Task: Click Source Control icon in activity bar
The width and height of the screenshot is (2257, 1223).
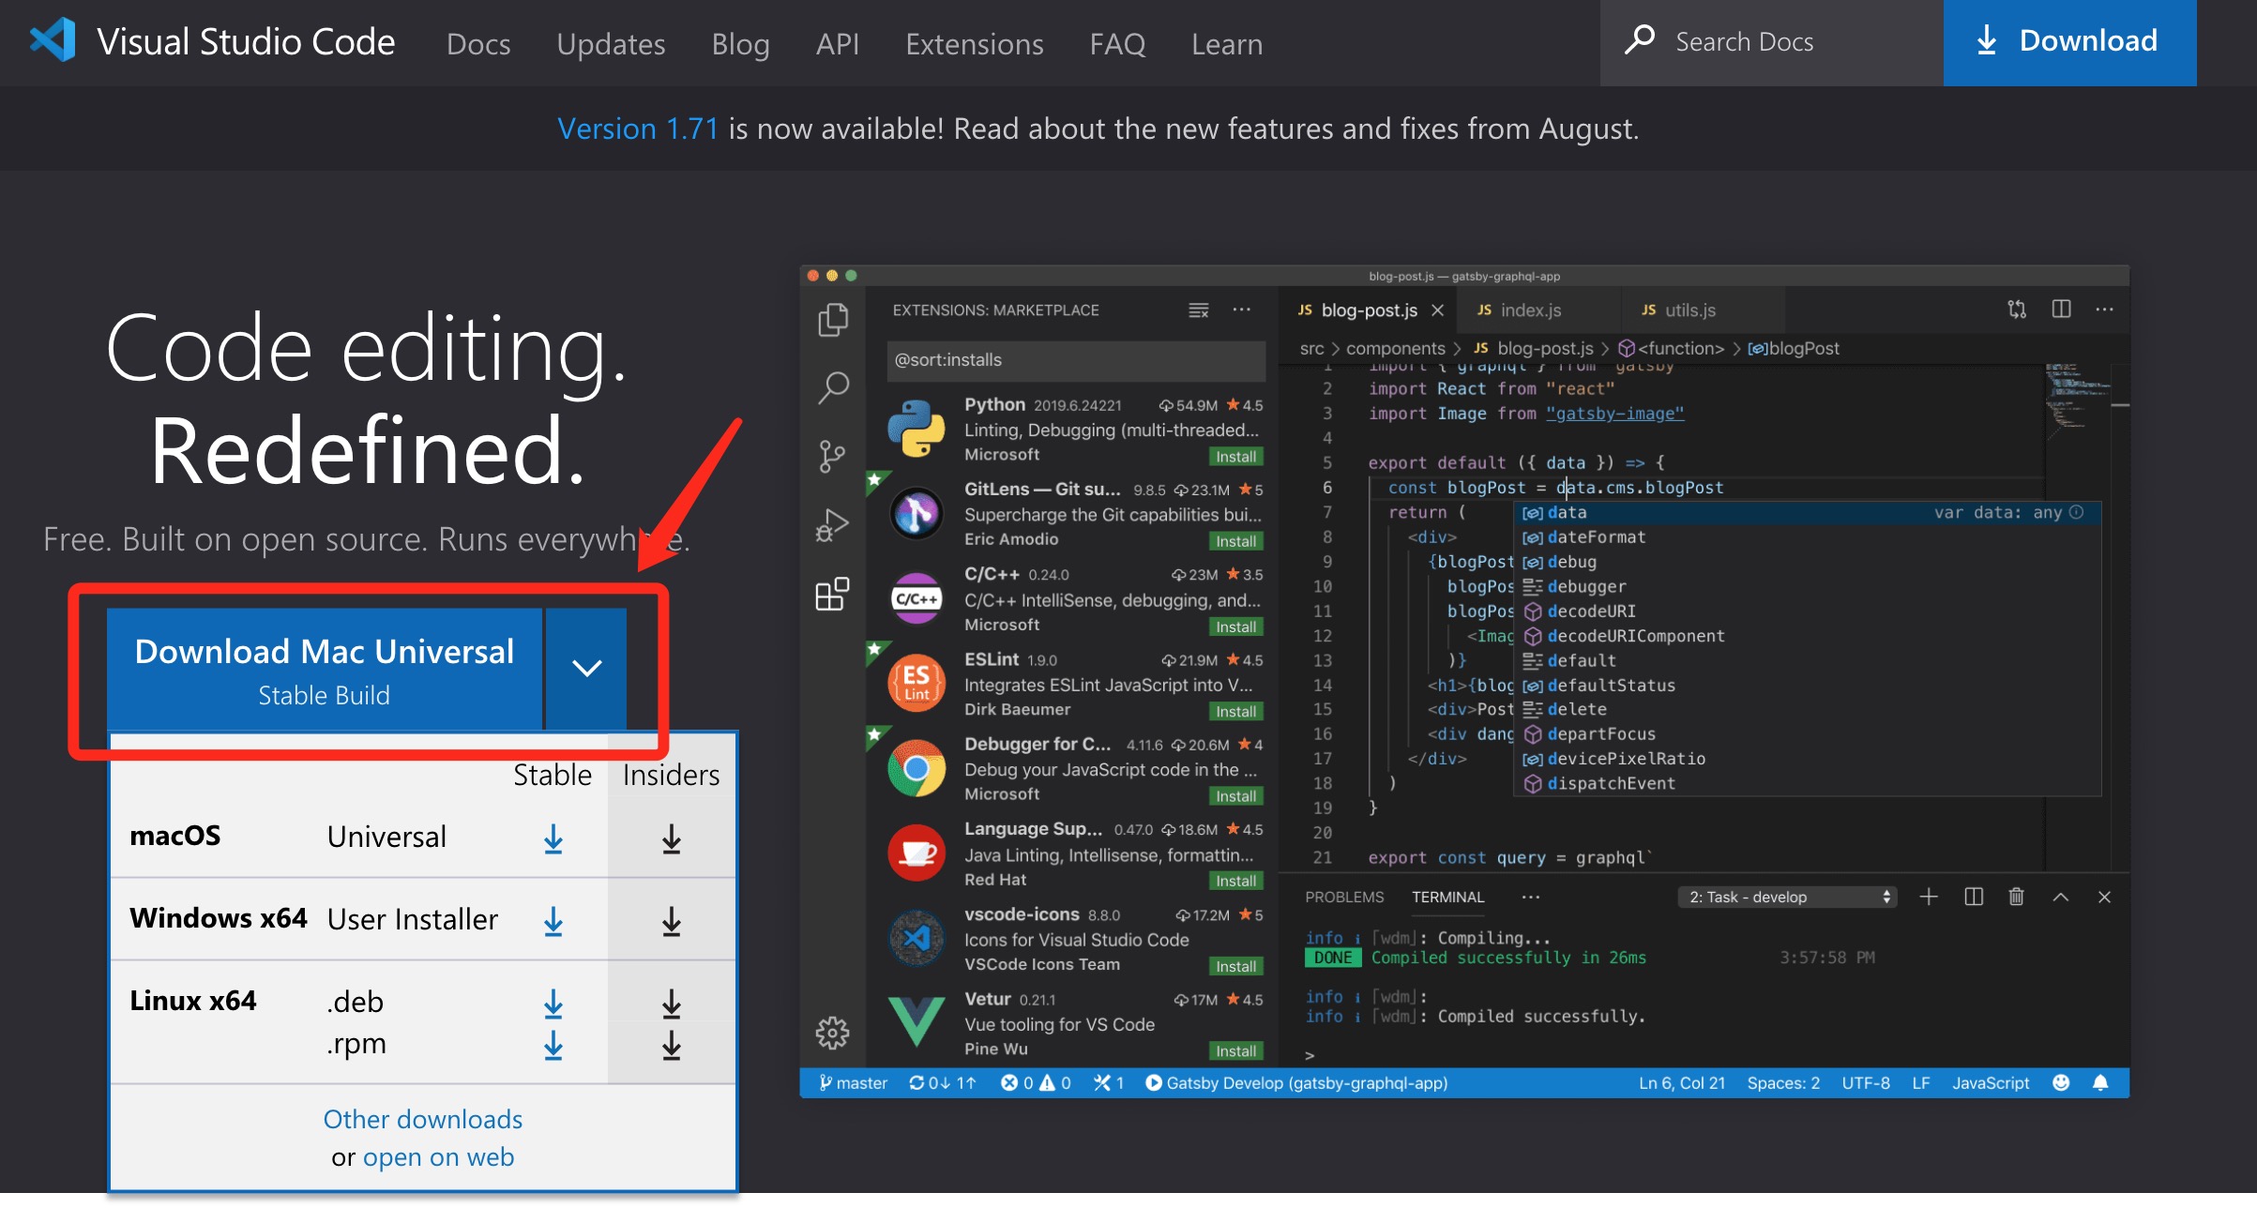Action: point(832,457)
